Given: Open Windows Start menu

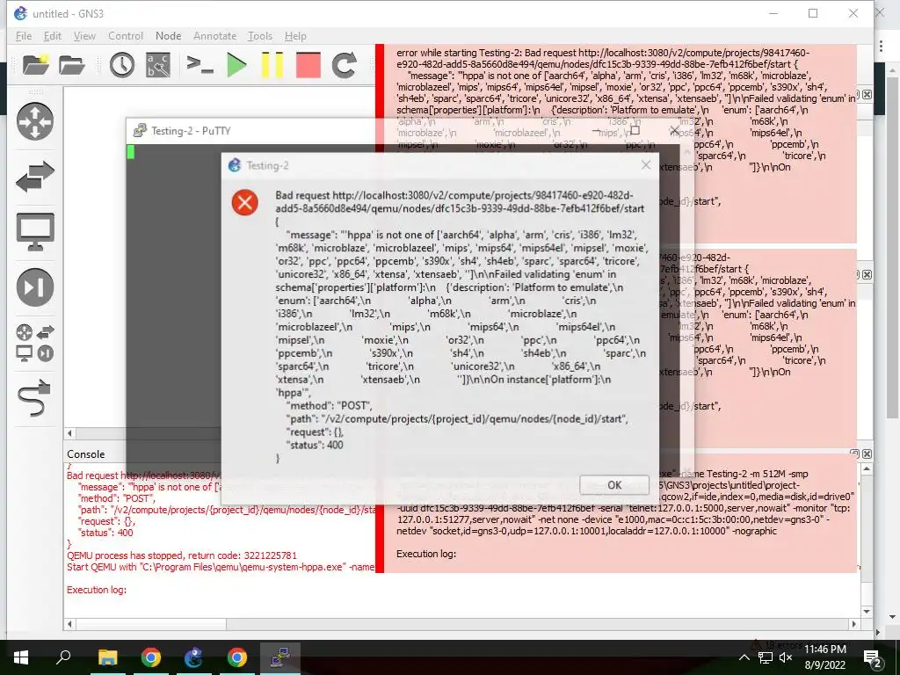Looking at the screenshot, I should (x=21, y=657).
